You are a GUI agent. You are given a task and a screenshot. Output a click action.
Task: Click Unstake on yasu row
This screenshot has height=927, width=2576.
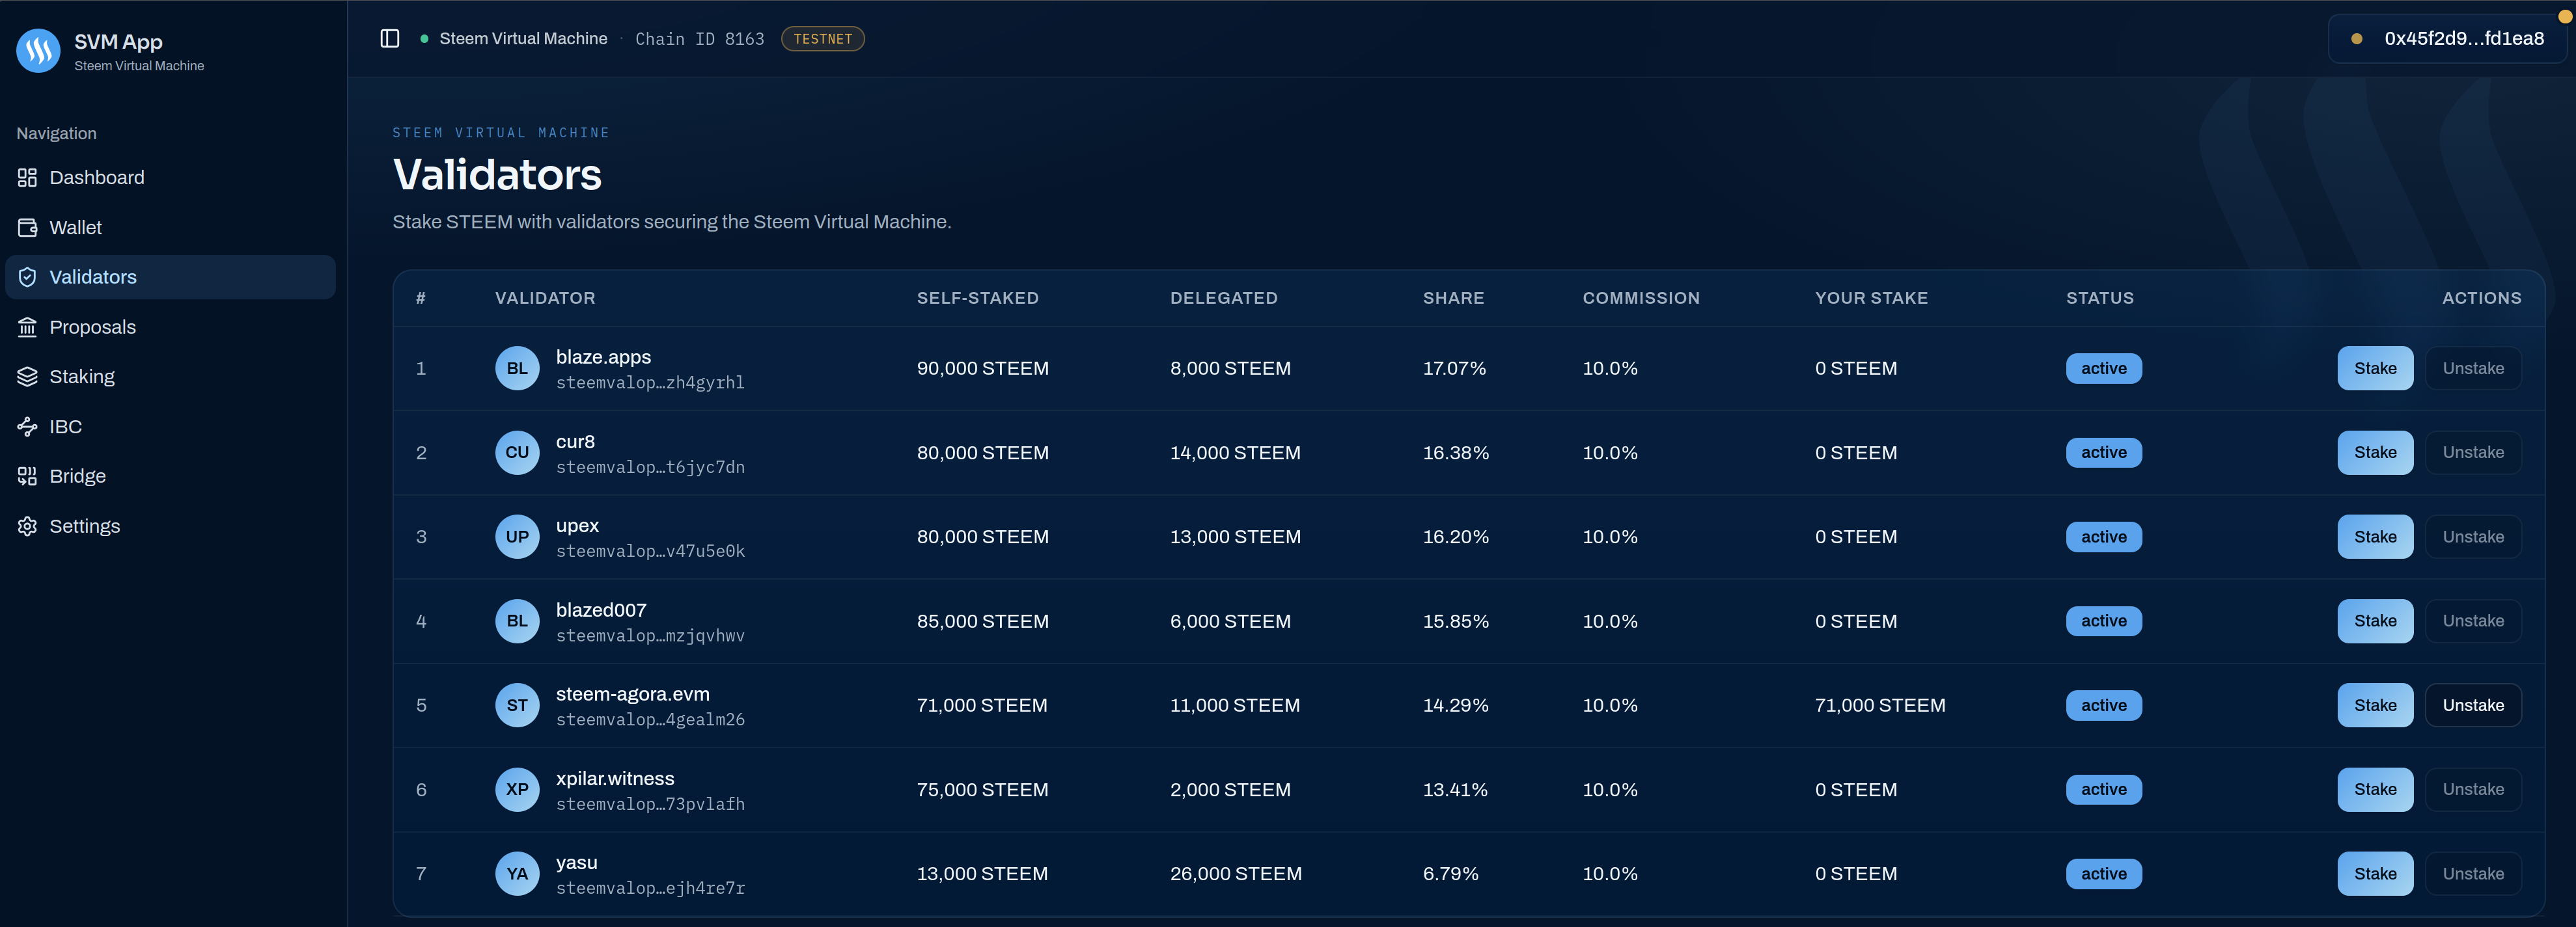pyautogui.click(x=2473, y=874)
